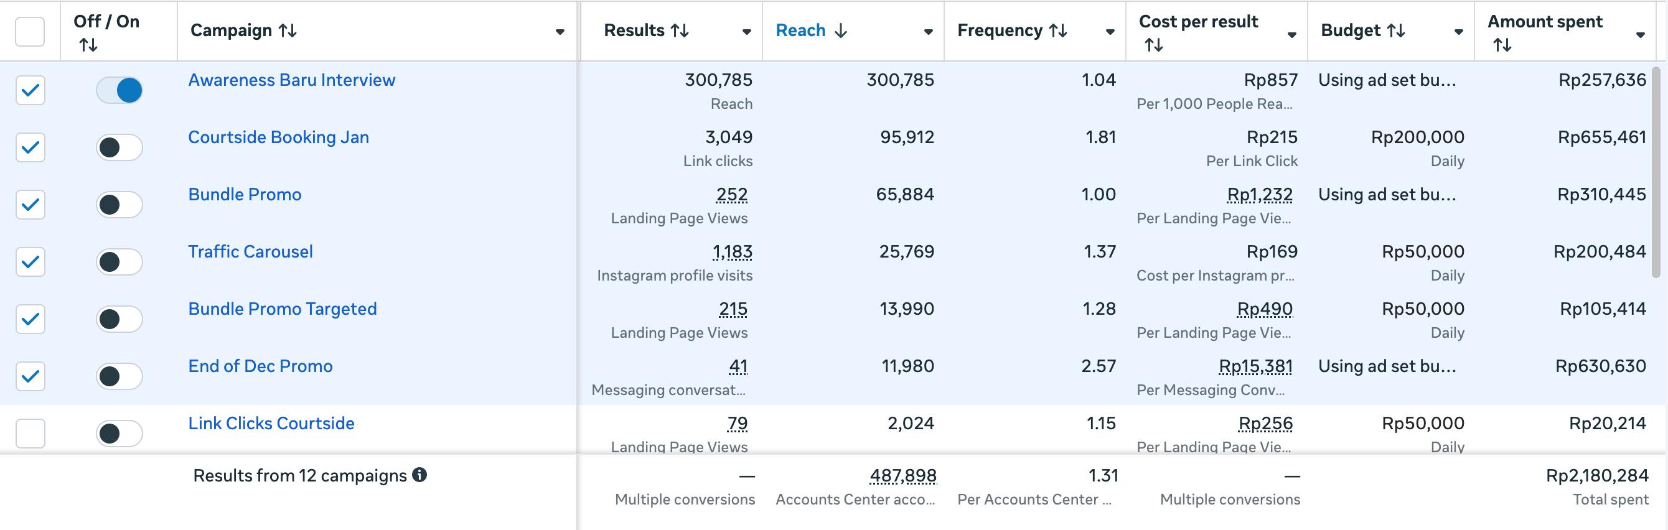Sort by Cost per result arrows icon
The width and height of the screenshot is (1668, 530).
pyautogui.click(x=1153, y=45)
